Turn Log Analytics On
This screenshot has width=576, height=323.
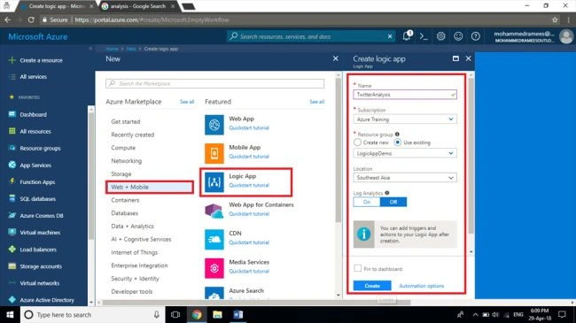[x=367, y=202]
